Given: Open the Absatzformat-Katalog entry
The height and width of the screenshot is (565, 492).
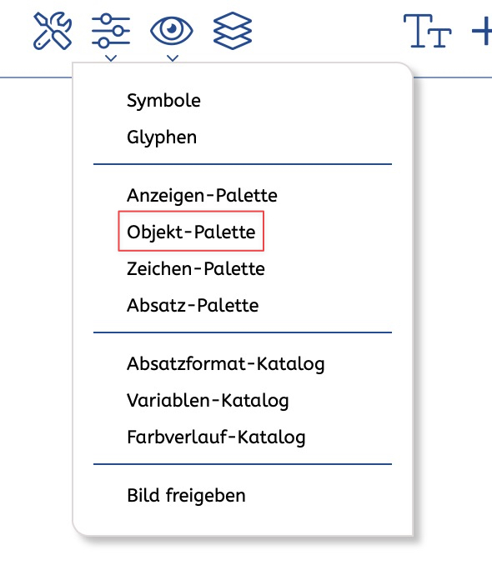Looking at the screenshot, I should point(226,364).
